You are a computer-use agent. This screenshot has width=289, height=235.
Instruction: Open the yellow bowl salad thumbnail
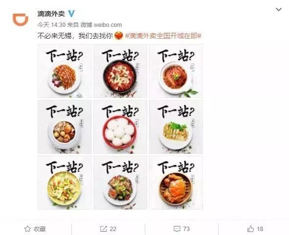point(65,183)
